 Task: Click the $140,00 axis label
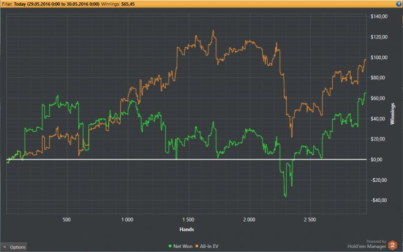click(x=379, y=17)
